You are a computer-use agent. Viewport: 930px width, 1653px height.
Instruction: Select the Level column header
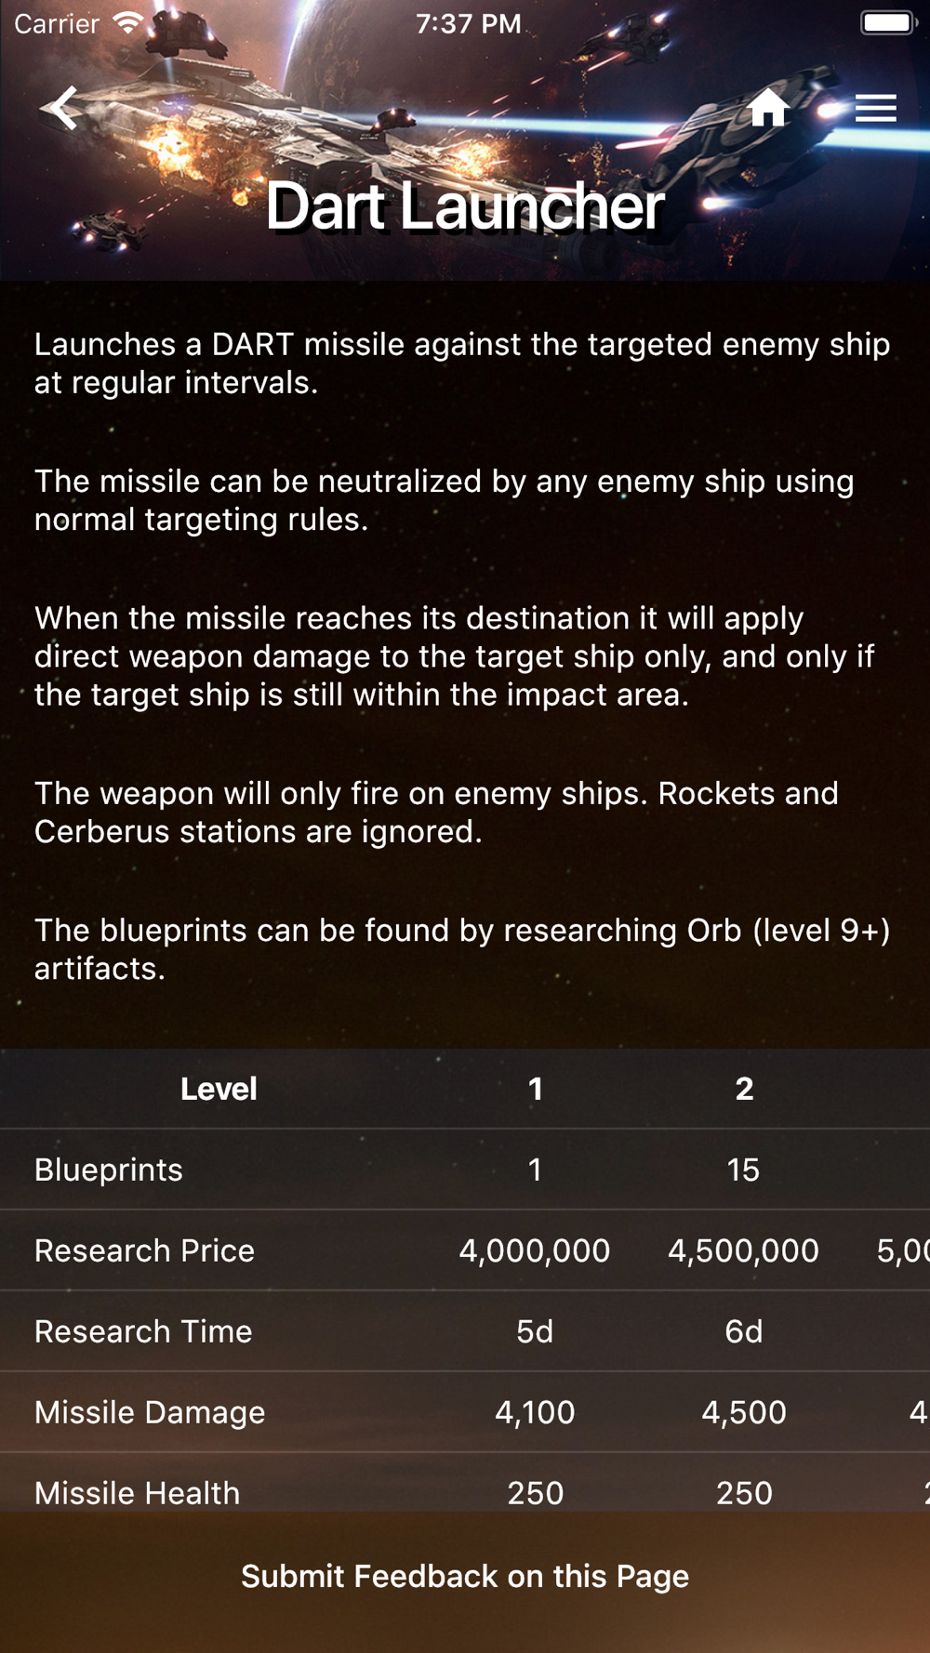coord(219,1089)
